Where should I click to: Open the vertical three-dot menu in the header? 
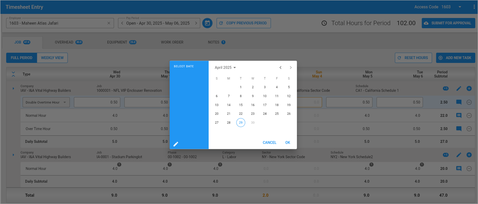point(474,7)
